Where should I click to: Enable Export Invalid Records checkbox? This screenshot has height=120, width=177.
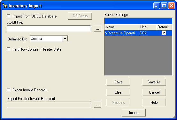pos(9,90)
